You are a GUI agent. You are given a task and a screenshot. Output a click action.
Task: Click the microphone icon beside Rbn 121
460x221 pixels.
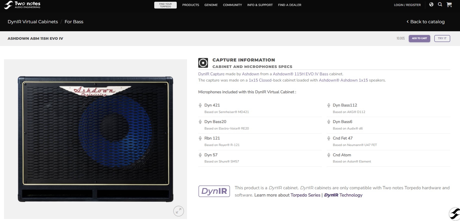[200, 138]
